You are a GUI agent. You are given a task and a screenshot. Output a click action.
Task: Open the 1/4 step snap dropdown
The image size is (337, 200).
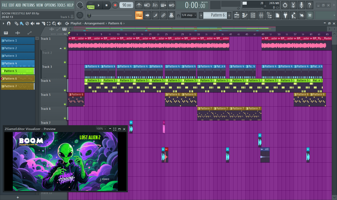coord(189,15)
